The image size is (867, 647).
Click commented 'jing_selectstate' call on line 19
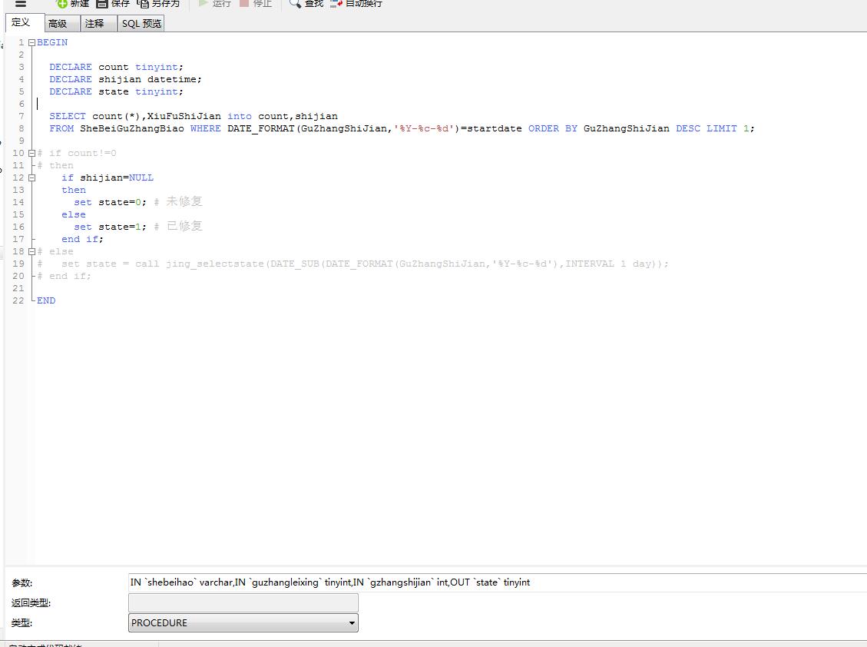point(215,264)
